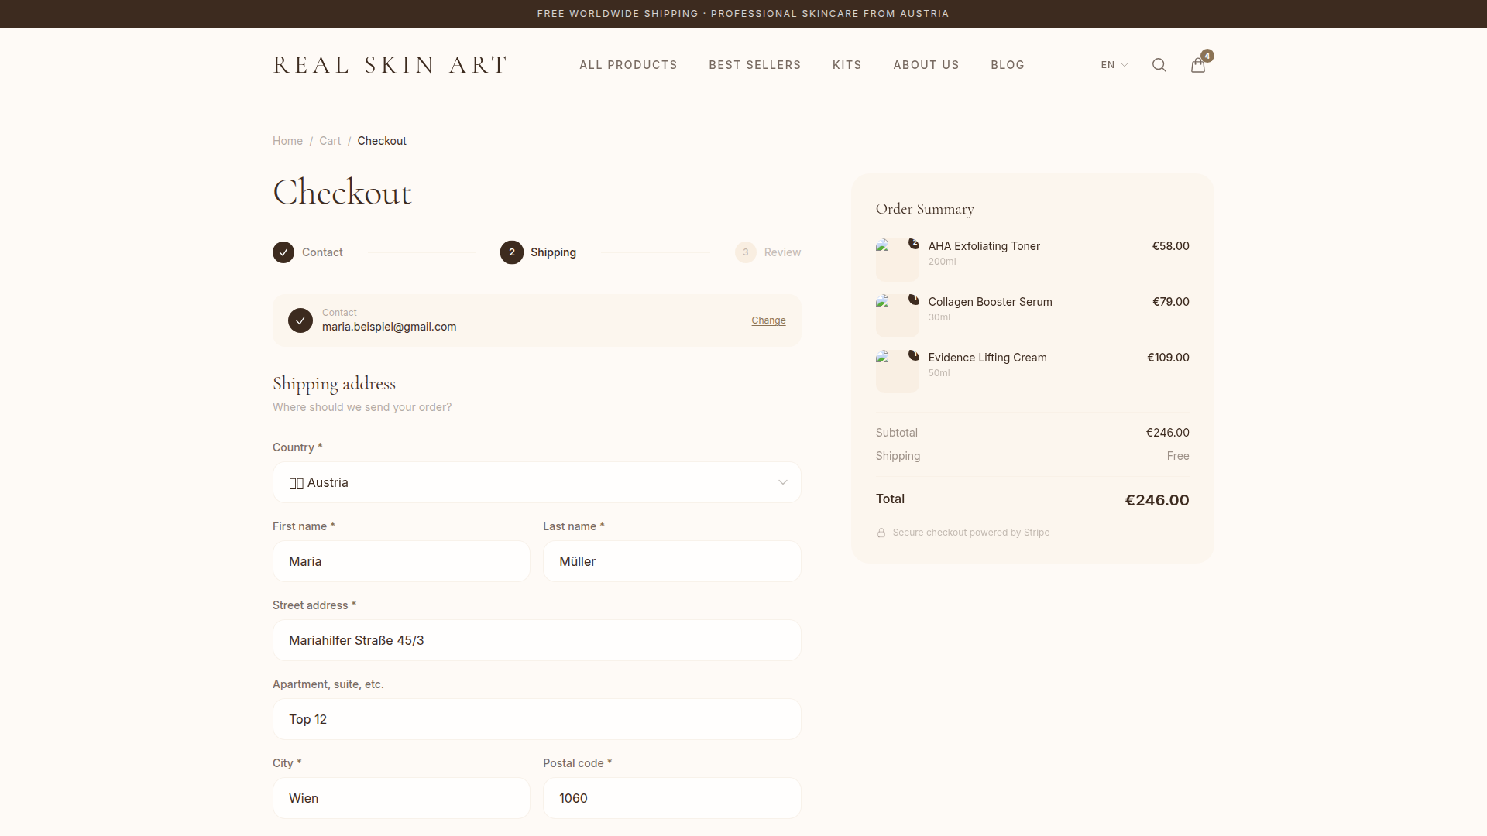Click Change link for contact email

coord(768,320)
